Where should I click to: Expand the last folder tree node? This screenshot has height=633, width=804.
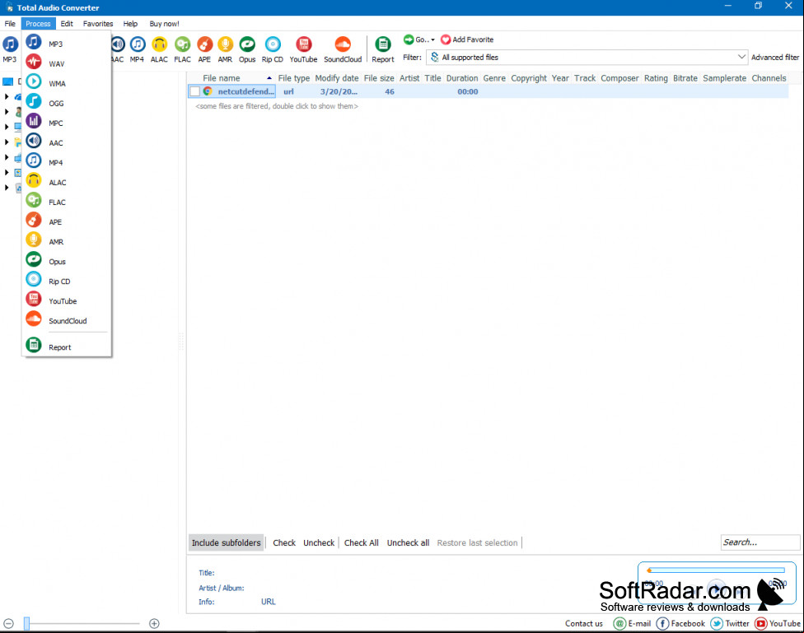click(7, 188)
